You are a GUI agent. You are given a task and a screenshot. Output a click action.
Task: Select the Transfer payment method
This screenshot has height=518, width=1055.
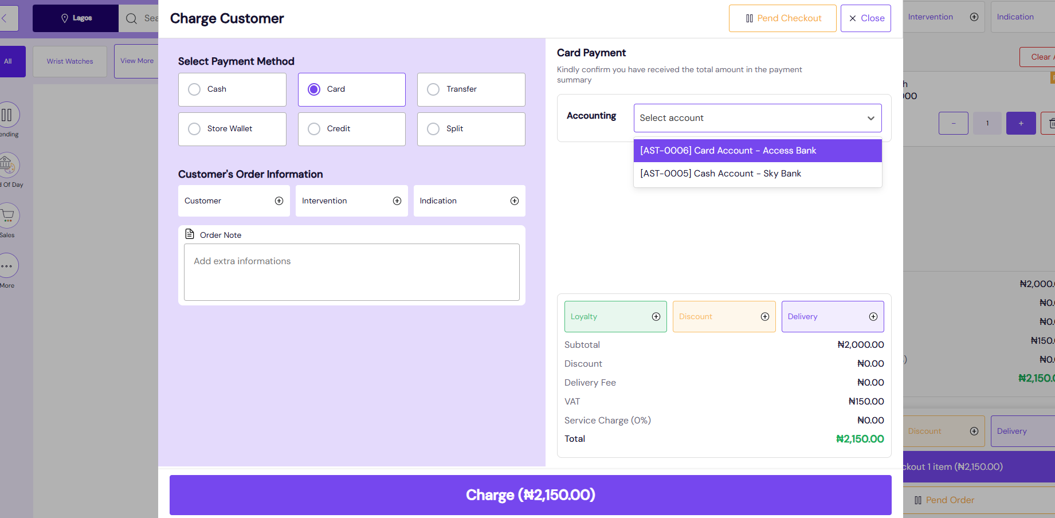coord(471,89)
